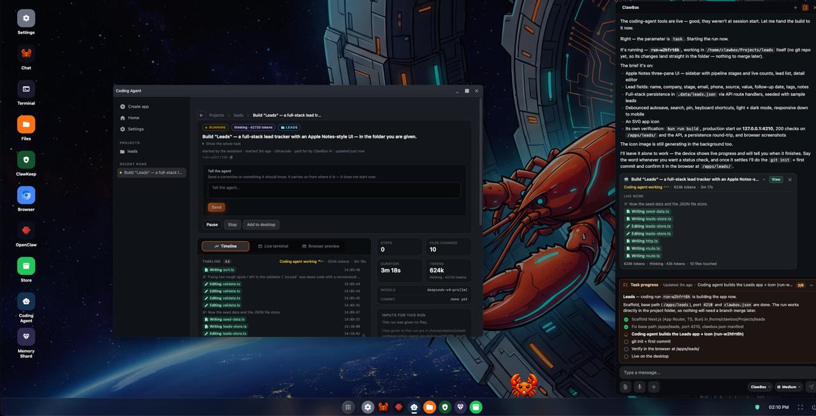816x416 pixels.
Task: Click the microphone icon in ClawBox chat
Action: click(639, 387)
